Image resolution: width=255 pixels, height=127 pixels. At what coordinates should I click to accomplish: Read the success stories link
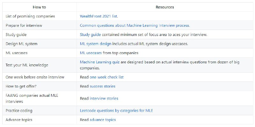[102, 86]
